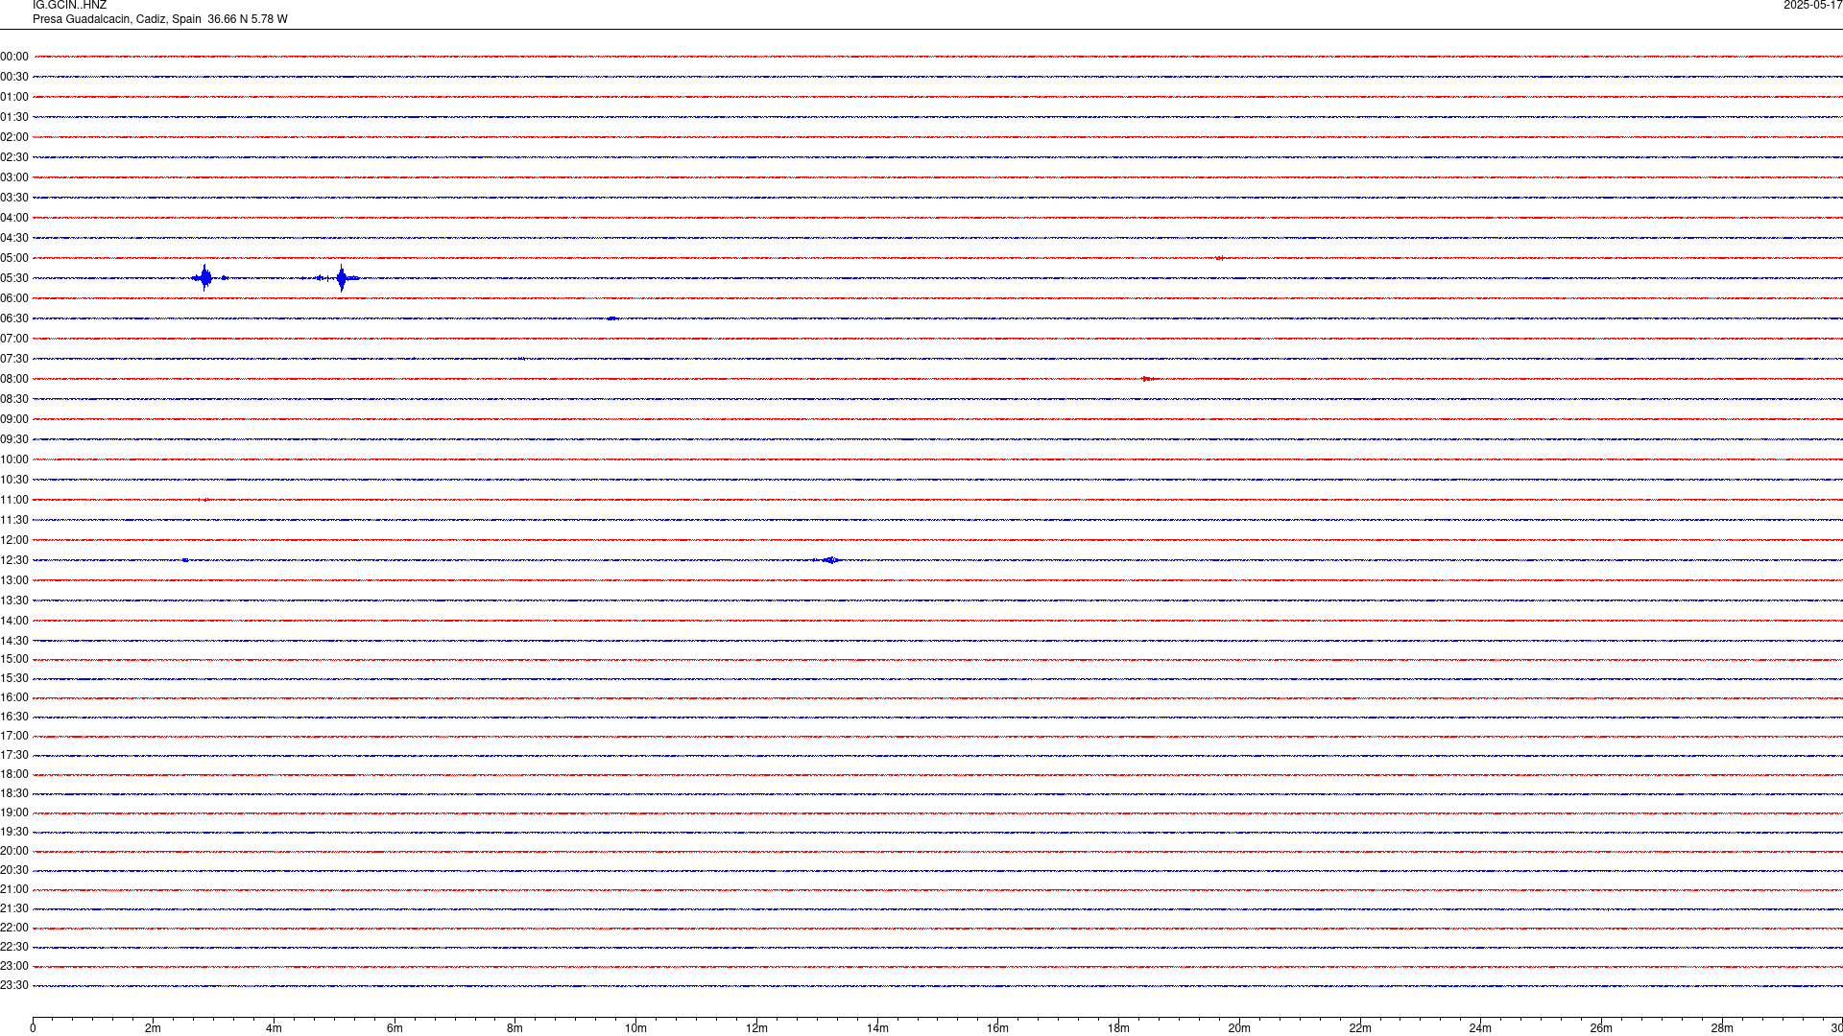1843x1036 pixels.
Task: Click the 6m tick label on time axis
Action: 395,1028
